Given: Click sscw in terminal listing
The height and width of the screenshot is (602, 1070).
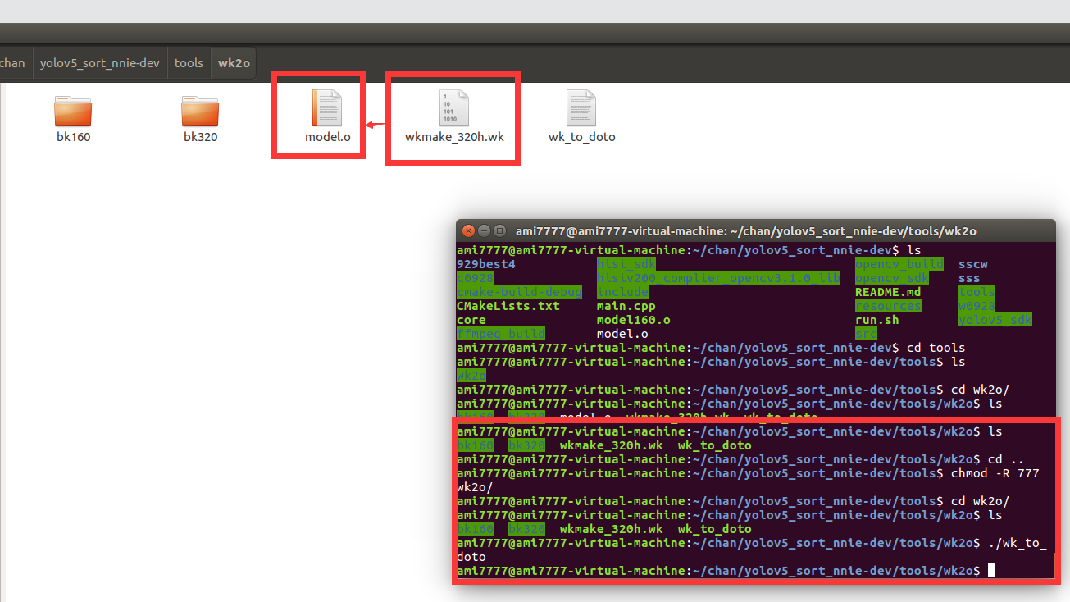Looking at the screenshot, I should (973, 264).
